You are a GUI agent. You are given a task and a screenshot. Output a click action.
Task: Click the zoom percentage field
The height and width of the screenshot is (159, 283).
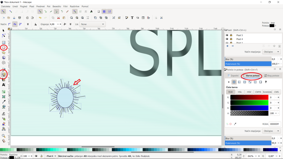250,156
